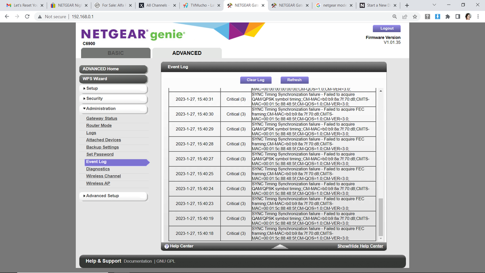Expand the Security menu section
485x273 pixels.
(x=113, y=99)
